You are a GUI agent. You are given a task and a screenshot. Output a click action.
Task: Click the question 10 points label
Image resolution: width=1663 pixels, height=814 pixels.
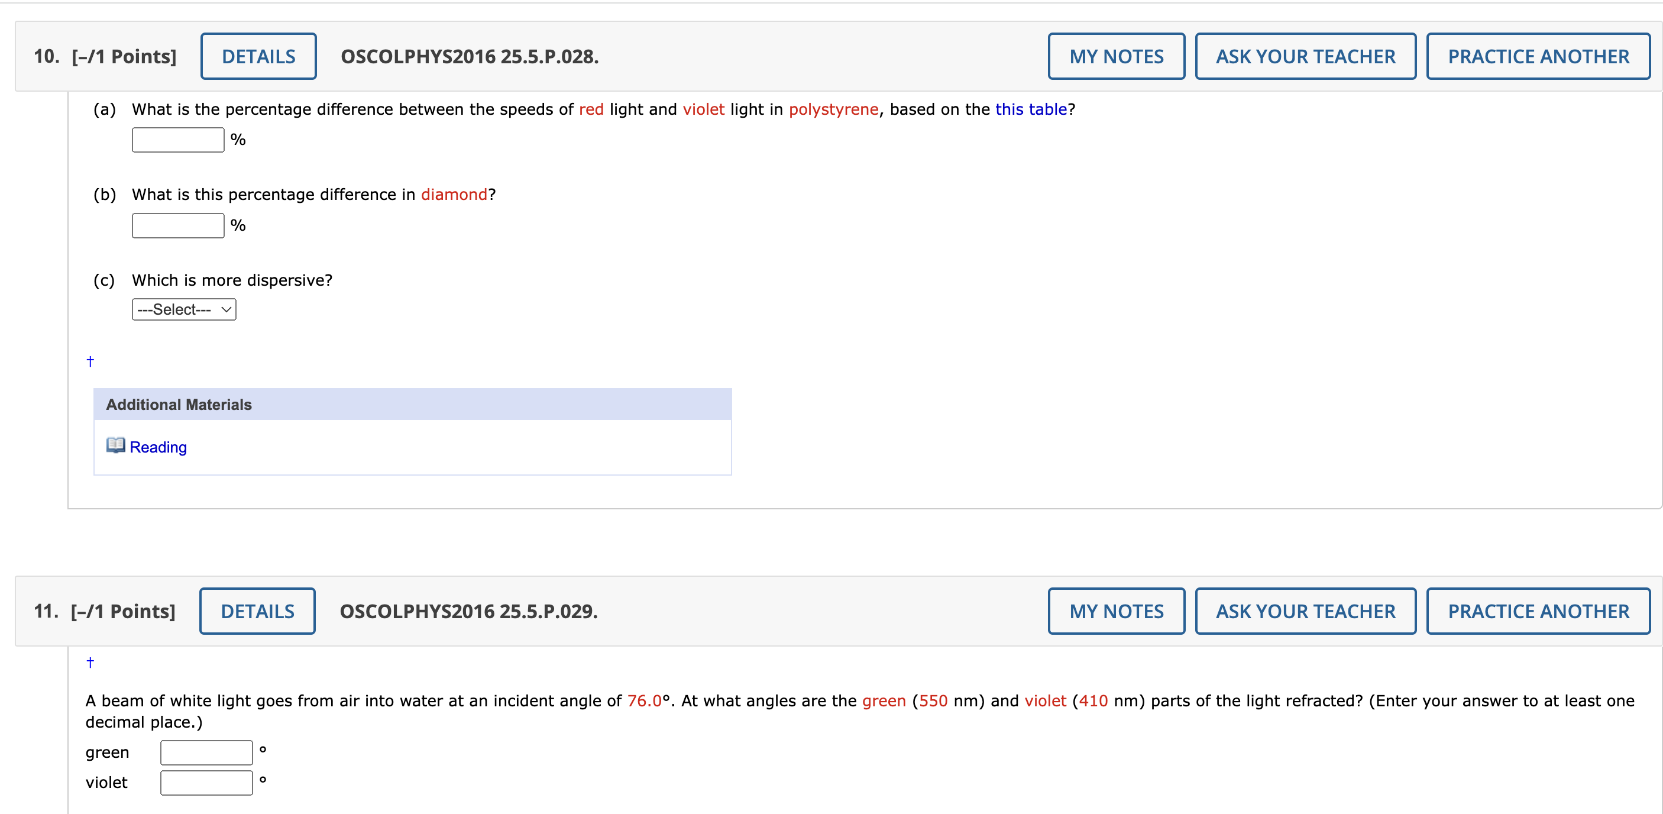(x=124, y=56)
